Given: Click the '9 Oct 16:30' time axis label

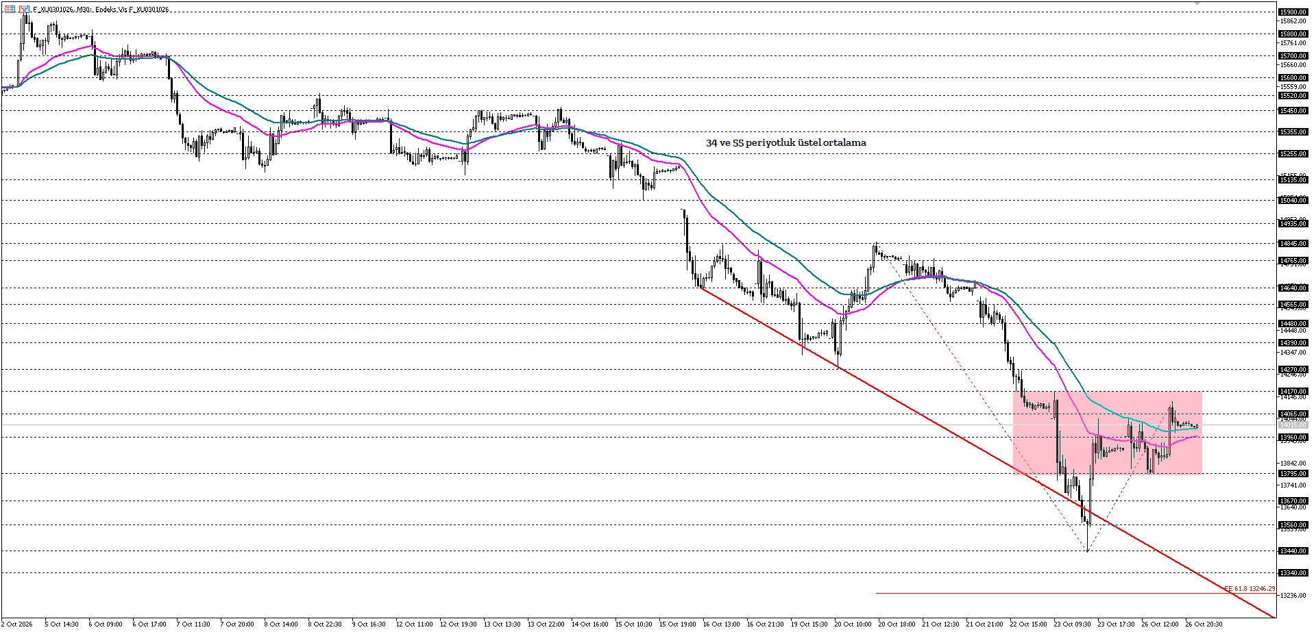Looking at the screenshot, I should (x=369, y=624).
